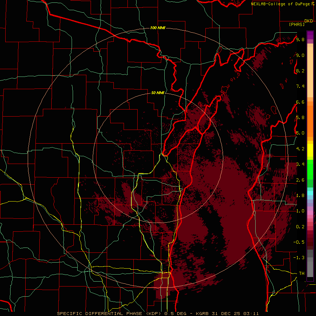Image resolution: width=316 pixels, height=316 pixels.
Task: Select the -1.3 legend value
Action: click(299, 258)
